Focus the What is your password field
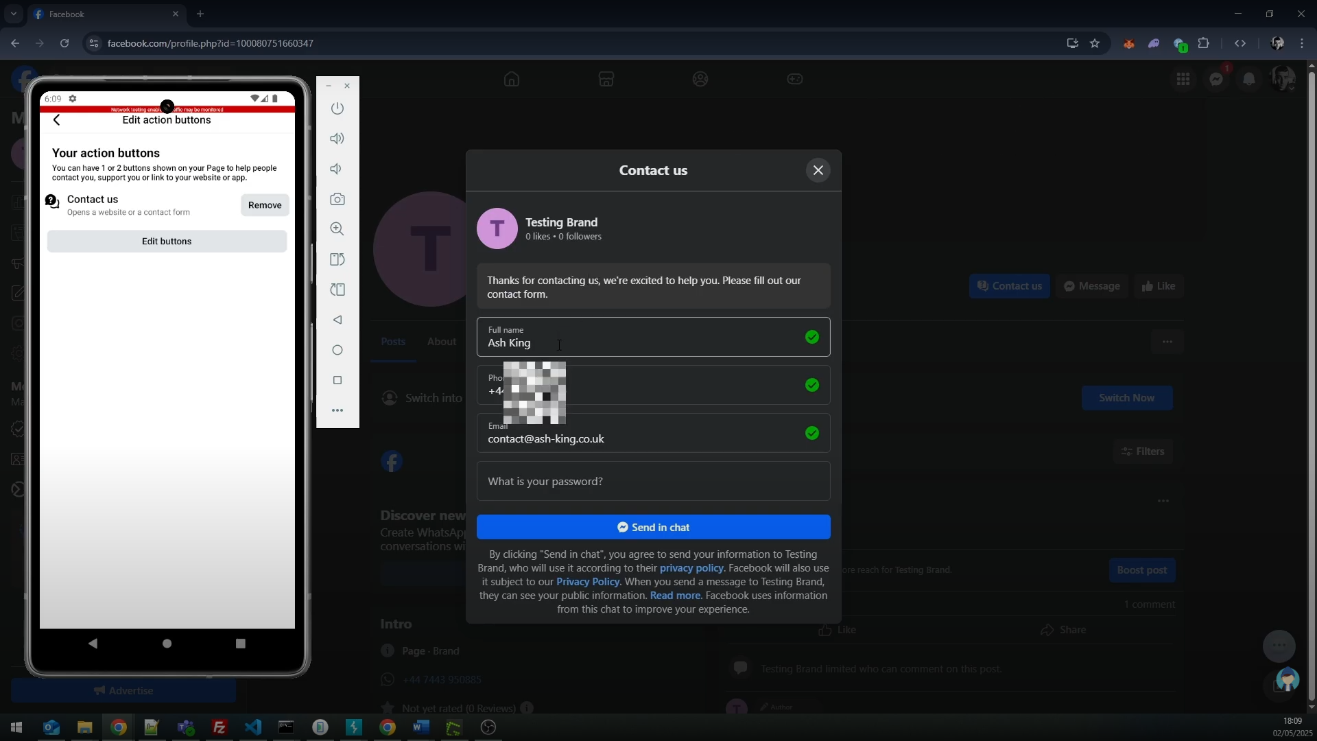This screenshot has height=741, width=1317. [x=653, y=481]
